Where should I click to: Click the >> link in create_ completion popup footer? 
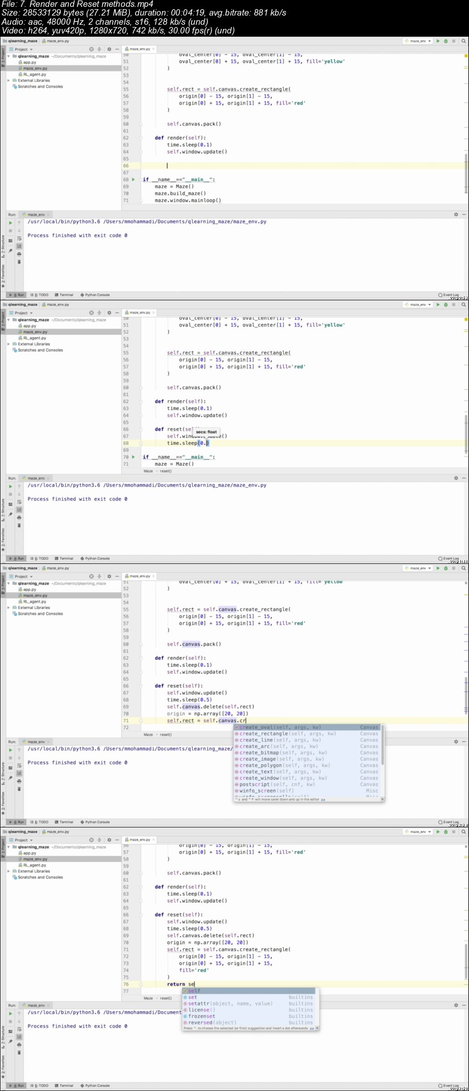323,799
